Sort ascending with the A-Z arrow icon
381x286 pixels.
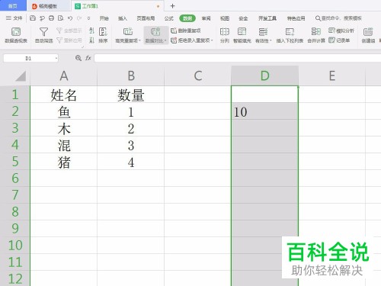(x=91, y=31)
